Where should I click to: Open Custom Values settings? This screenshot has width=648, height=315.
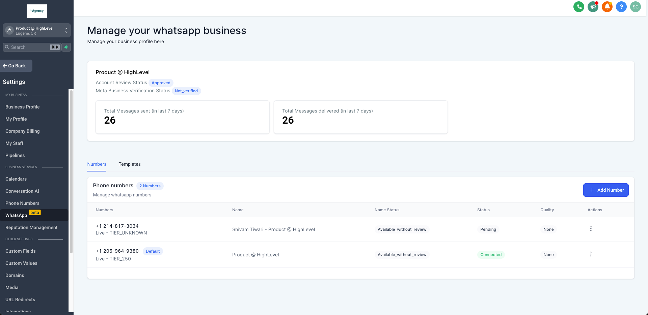(22, 263)
